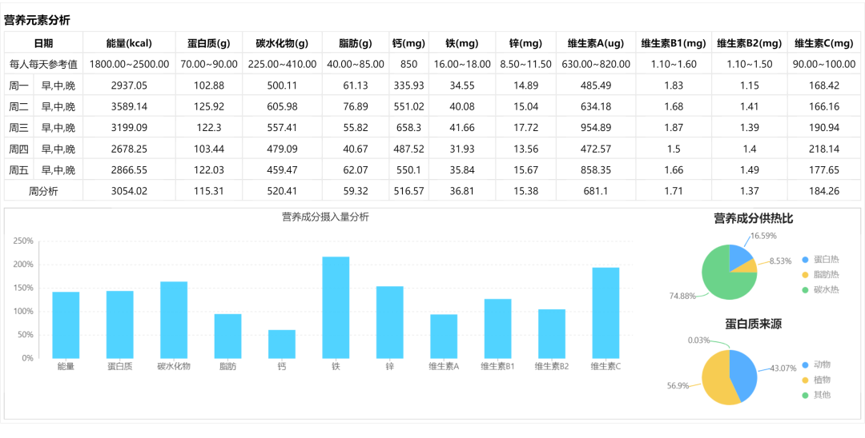Click the Wednesday protein value 122.3
865x438 pixels.
[208, 128]
